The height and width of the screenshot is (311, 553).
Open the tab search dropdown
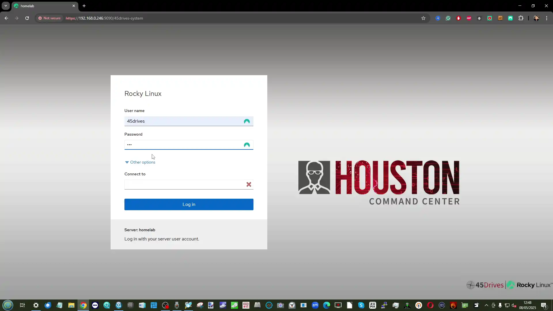click(x=5, y=6)
